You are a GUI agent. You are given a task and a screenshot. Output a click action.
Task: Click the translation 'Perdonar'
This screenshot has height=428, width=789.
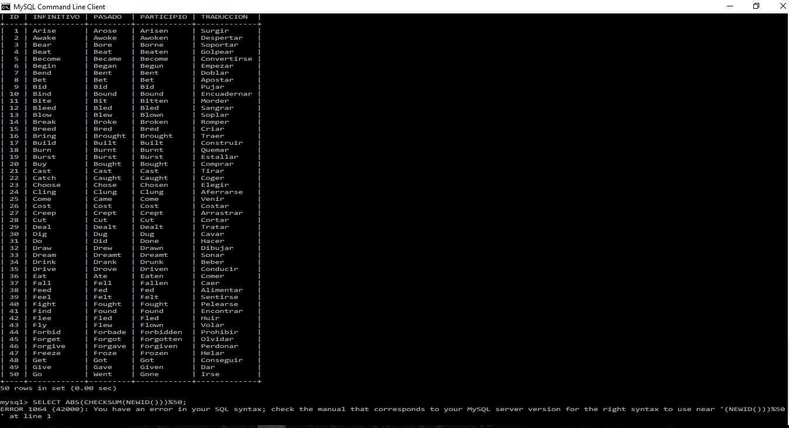(220, 346)
